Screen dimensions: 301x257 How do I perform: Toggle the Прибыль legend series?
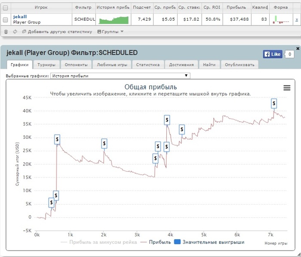click(156, 242)
